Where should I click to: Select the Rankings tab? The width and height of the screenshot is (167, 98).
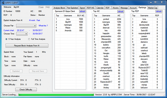pyautogui.click(x=142, y=7)
